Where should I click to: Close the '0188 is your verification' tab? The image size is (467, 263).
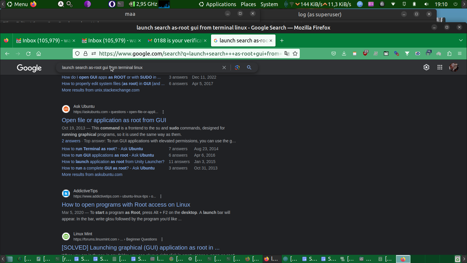tap(205, 41)
